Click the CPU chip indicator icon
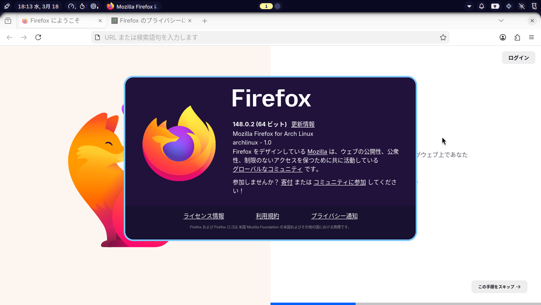This screenshot has height=305, width=541. coord(93,6)
